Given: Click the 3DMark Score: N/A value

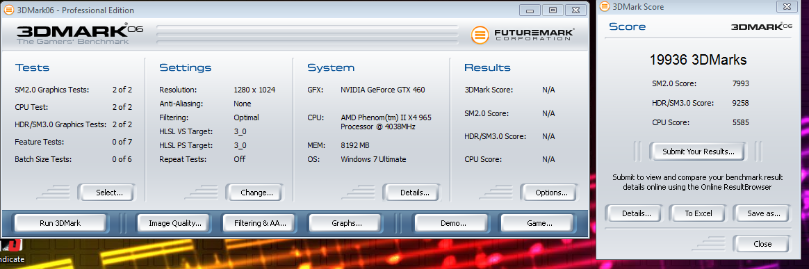Looking at the screenshot, I should [548, 90].
